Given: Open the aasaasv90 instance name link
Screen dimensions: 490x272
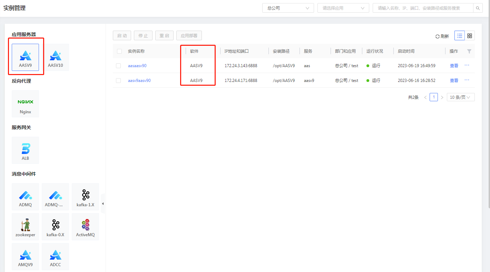Looking at the screenshot, I should (137, 66).
